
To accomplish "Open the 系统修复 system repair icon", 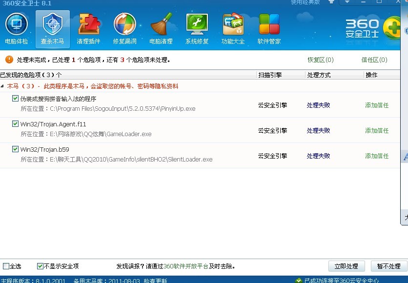I will 197,29.
